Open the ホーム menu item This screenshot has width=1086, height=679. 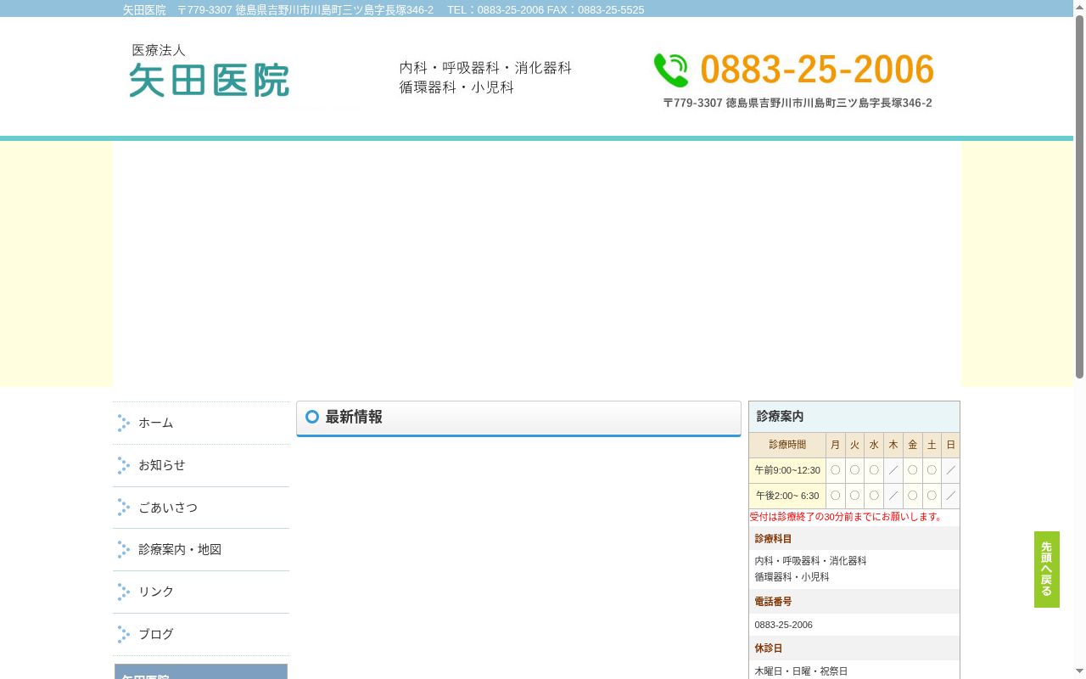tap(201, 423)
